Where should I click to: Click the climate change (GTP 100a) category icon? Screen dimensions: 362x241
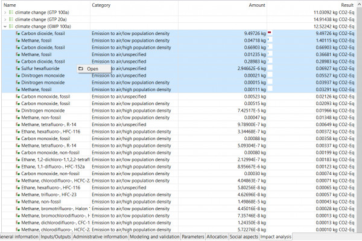point(11,13)
